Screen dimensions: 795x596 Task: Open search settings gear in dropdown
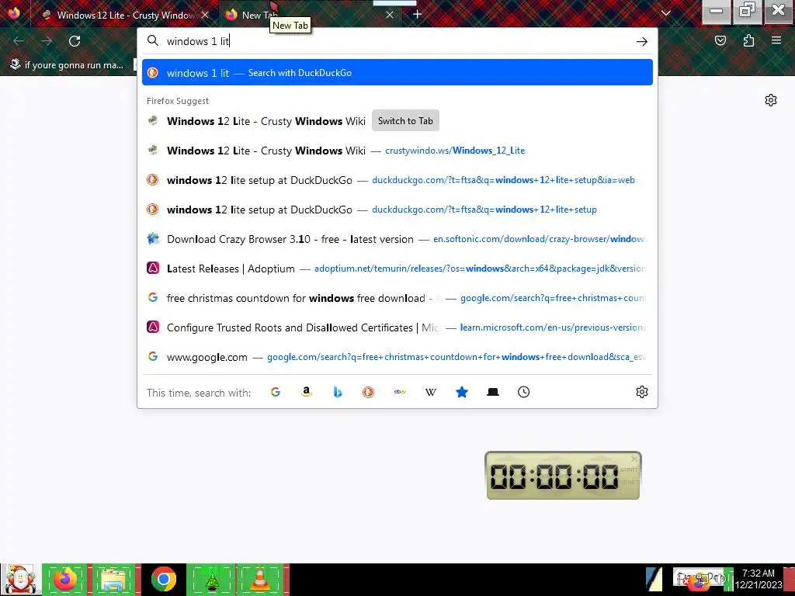pyautogui.click(x=642, y=392)
